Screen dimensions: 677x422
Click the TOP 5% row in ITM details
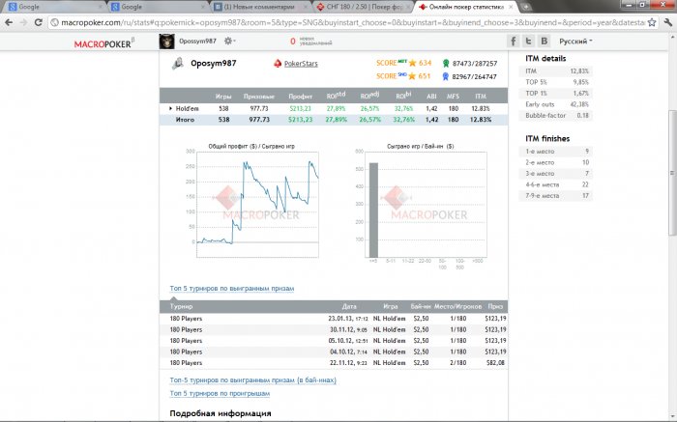point(556,82)
